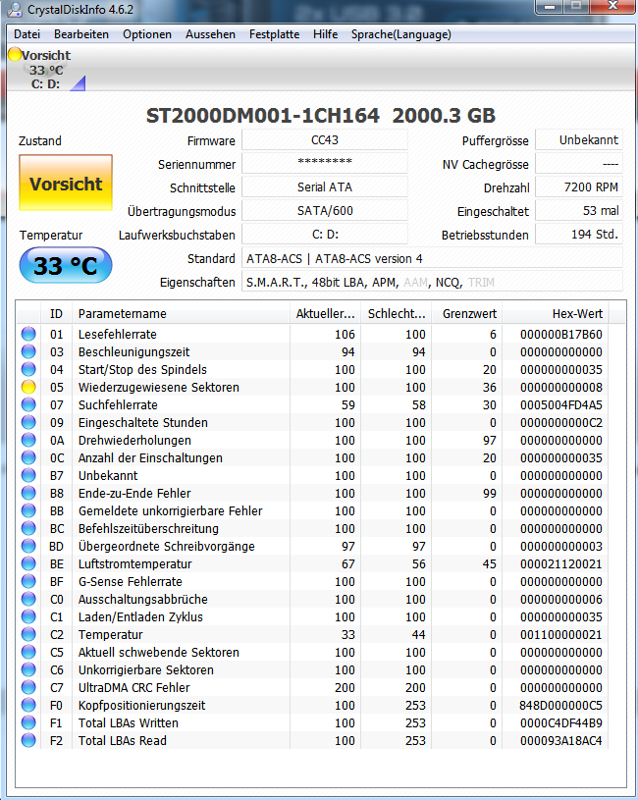Viewport: 638px width, 800px height.
Task: Click status icon for Ausschaltungsabbrüche row
Action: 28,599
